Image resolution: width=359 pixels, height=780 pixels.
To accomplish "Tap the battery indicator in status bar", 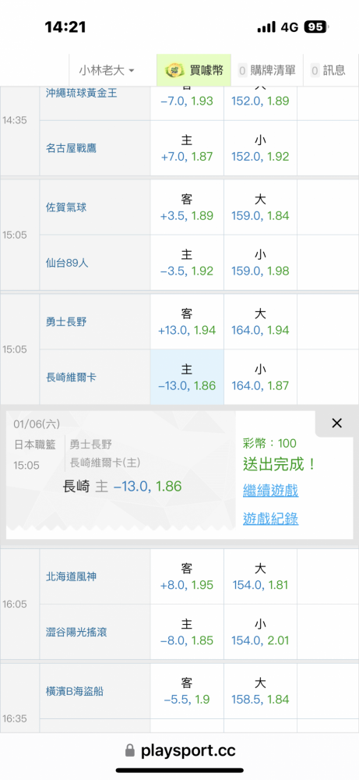I will [317, 27].
